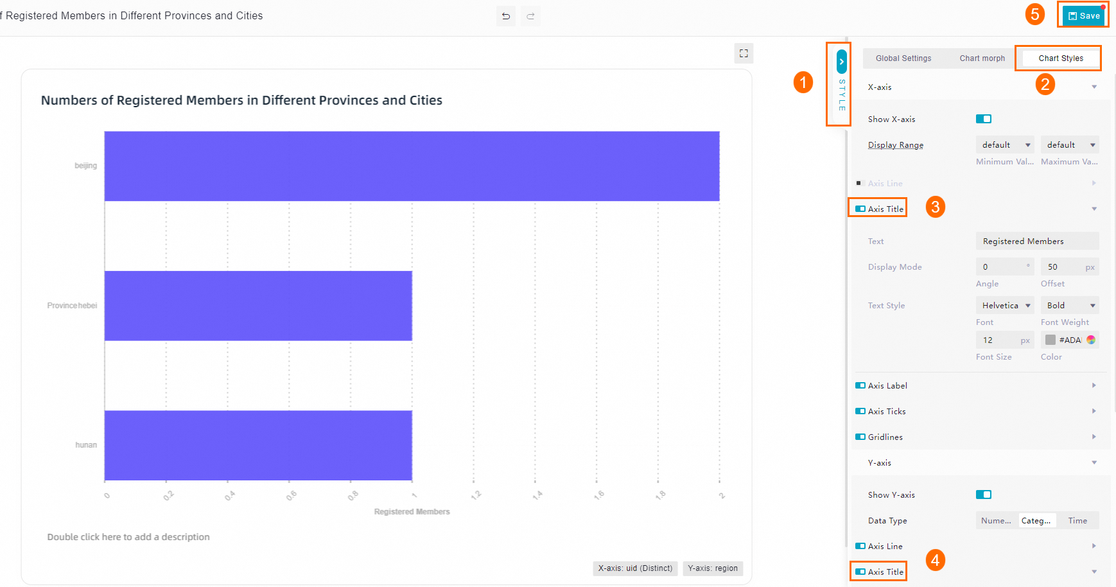Image resolution: width=1116 pixels, height=587 pixels.
Task: Toggle the Gridlines switch
Action: click(860, 437)
